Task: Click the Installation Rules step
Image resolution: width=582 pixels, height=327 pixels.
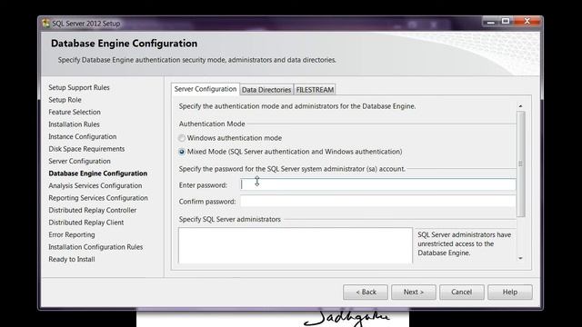Action: point(75,124)
